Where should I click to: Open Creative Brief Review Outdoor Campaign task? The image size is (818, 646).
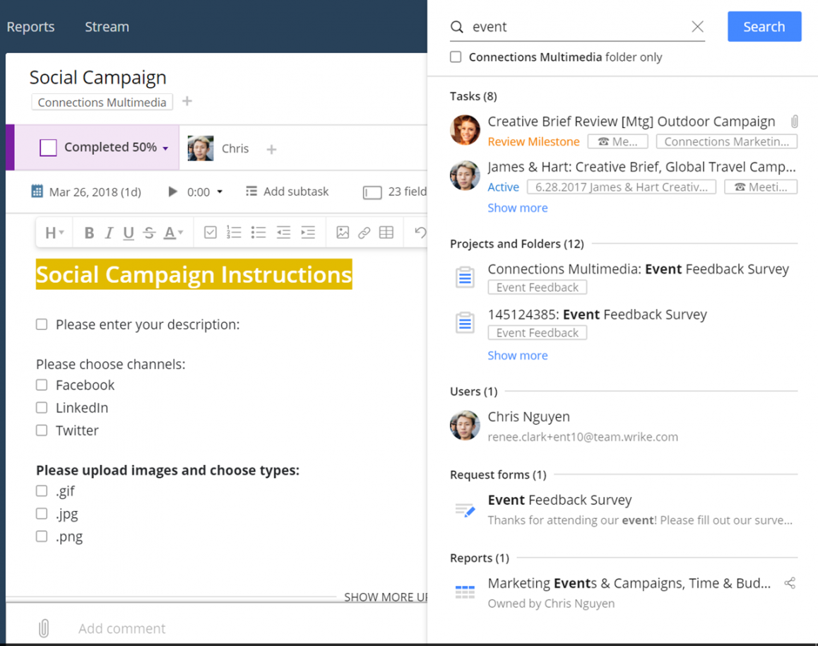coord(632,122)
